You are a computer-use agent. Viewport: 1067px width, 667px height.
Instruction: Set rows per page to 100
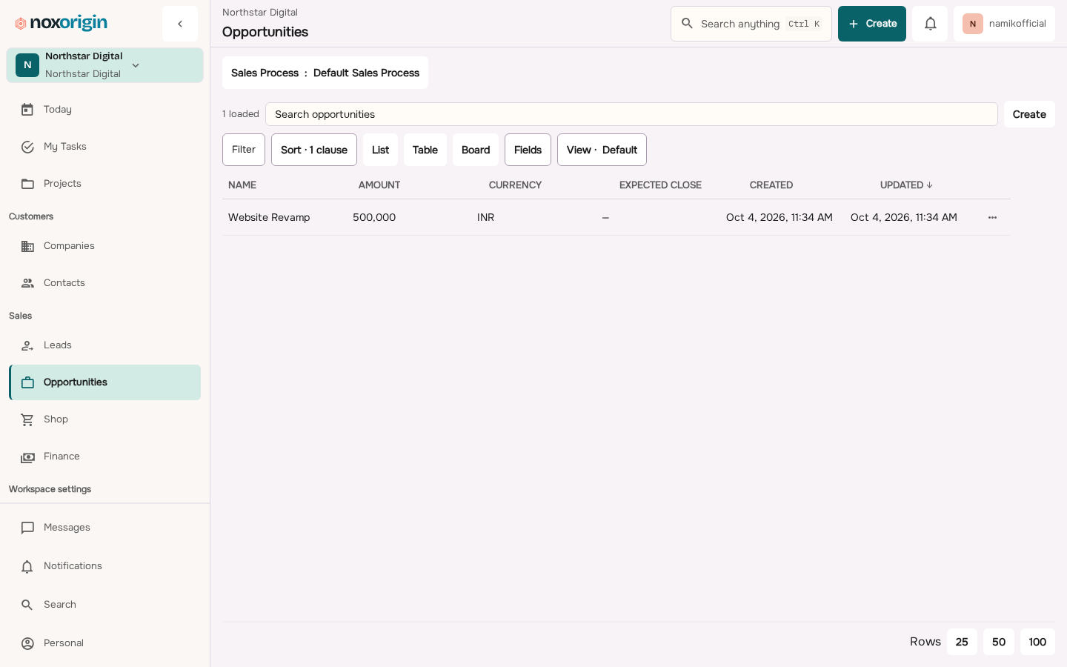click(x=1037, y=642)
